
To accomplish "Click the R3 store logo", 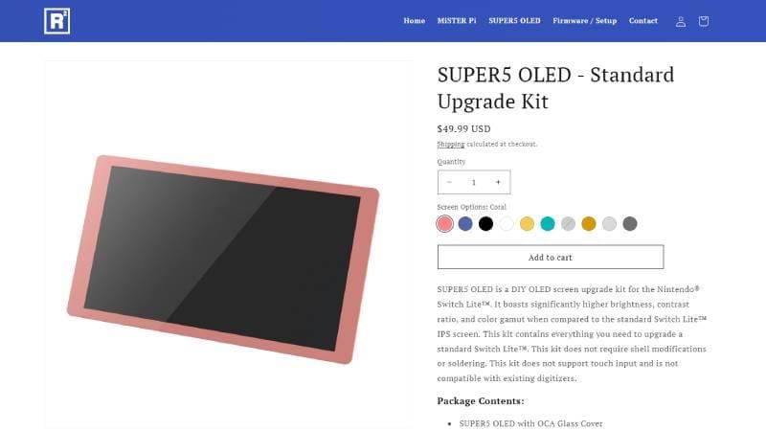I will [56, 21].
